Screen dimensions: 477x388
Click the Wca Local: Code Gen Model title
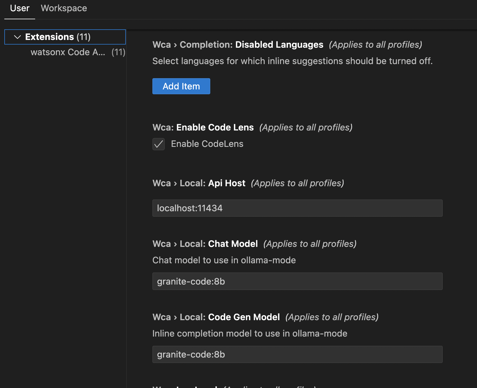(x=216, y=317)
